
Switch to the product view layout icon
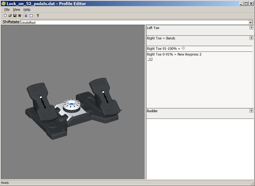tap(26, 16)
